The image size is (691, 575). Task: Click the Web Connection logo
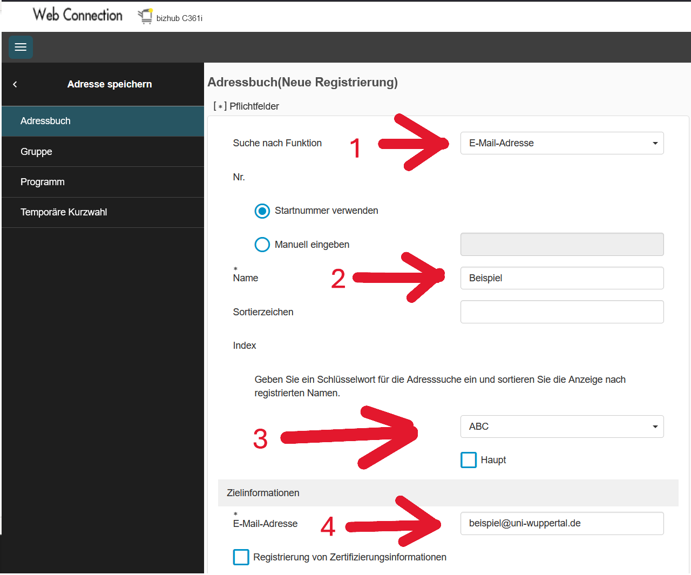click(78, 15)
